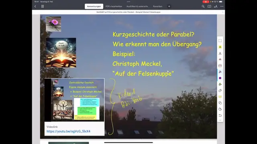Tap the document title Kurzgeschichte oder Parabel
The width and height of the screenshot is (257, 144).
(128, 12)
